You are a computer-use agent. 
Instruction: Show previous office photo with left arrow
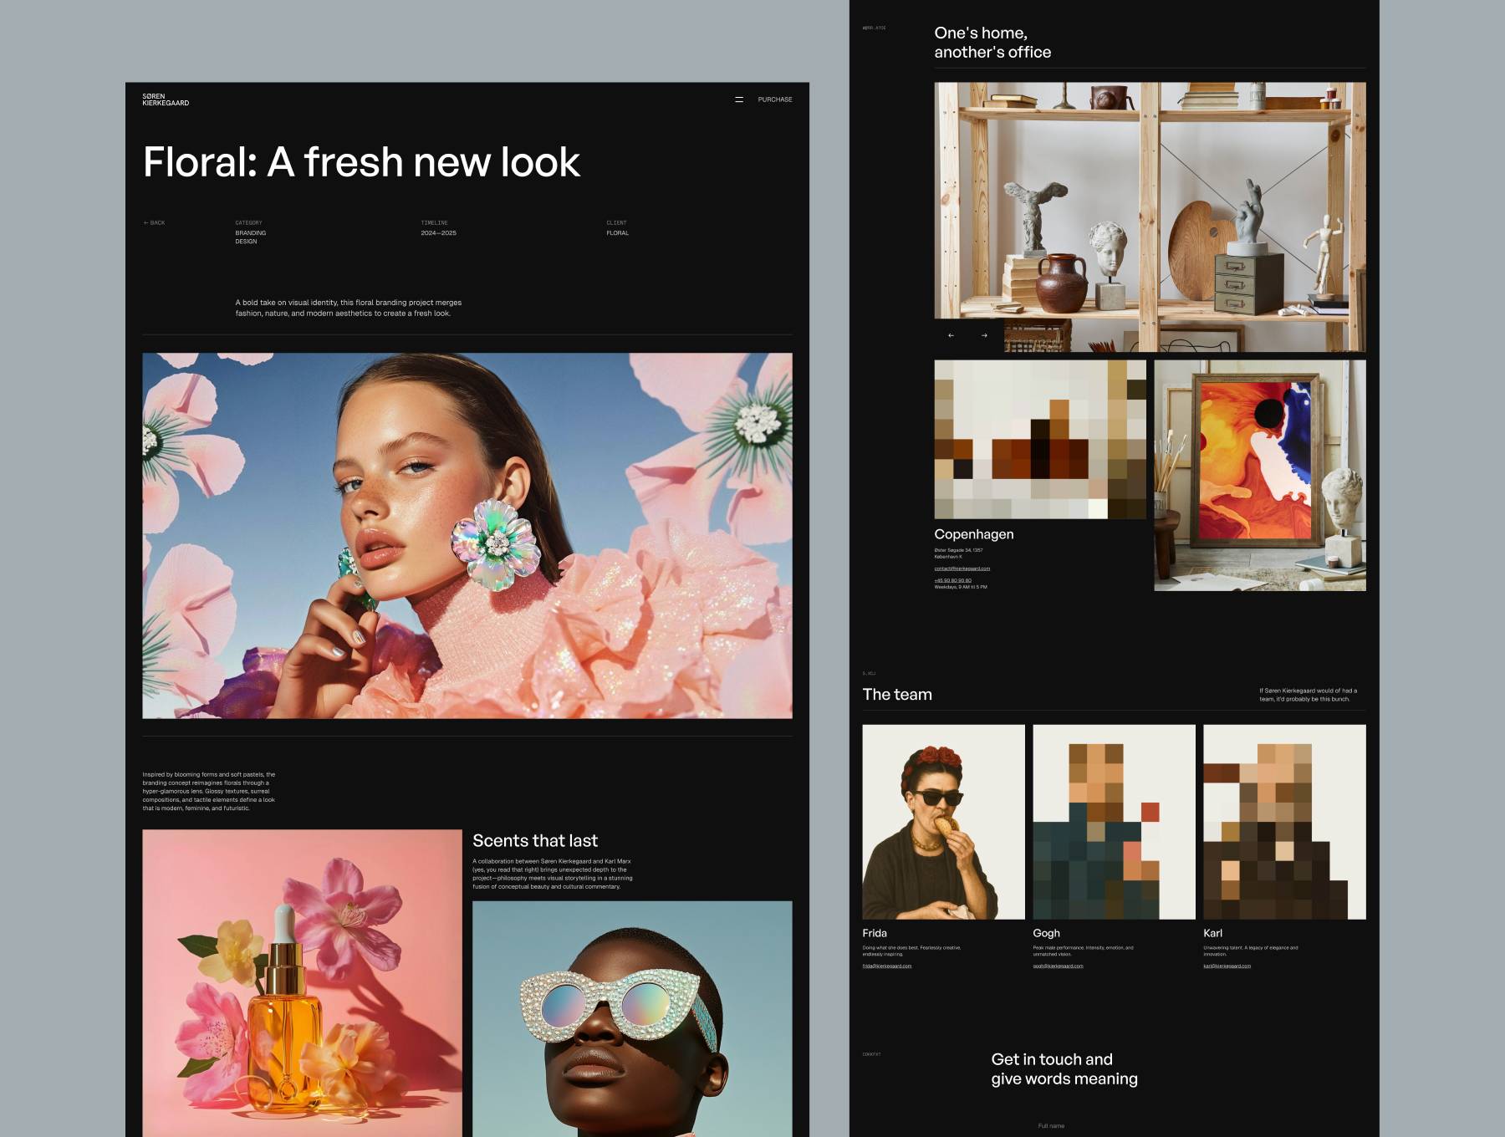point(951,335)
